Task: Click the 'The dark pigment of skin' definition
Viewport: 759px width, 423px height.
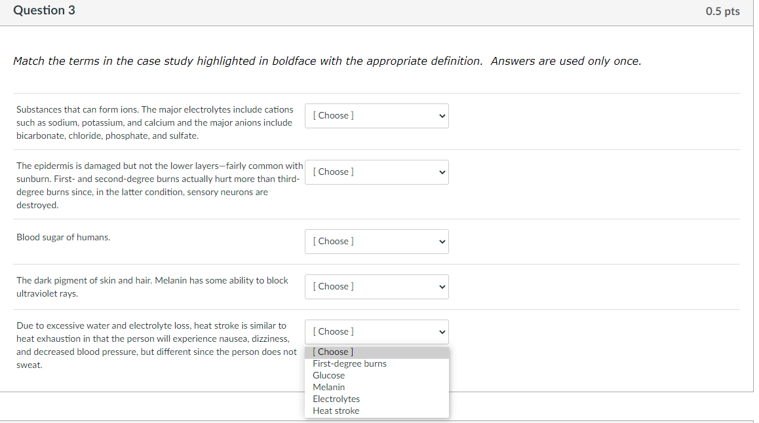Action: (153, 287)
